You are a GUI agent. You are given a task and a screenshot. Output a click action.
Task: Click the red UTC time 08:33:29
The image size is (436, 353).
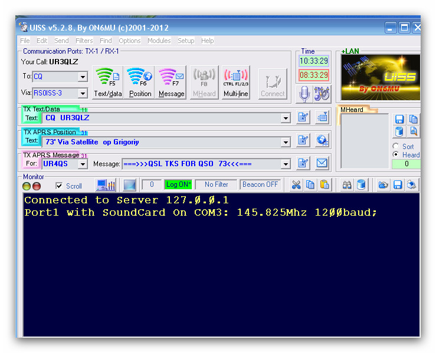point(314,75)
